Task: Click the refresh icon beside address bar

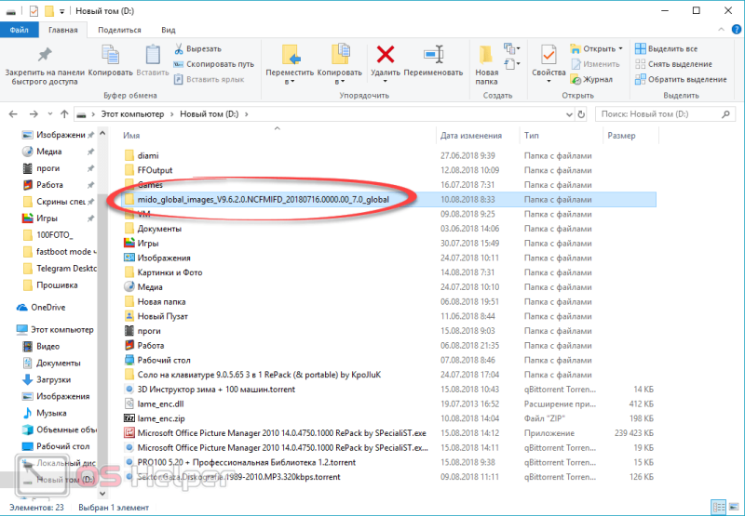Action: click(581, 114)
